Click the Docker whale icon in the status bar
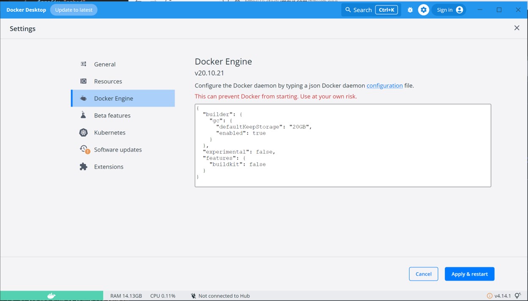528x301 pixels. click(51, 295)
